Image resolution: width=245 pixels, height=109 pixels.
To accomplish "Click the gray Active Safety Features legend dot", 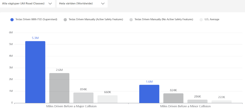I will 65,20.
